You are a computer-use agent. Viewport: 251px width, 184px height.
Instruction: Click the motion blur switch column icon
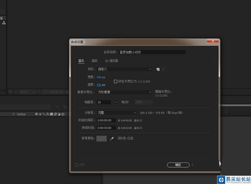tap(55, 114)
